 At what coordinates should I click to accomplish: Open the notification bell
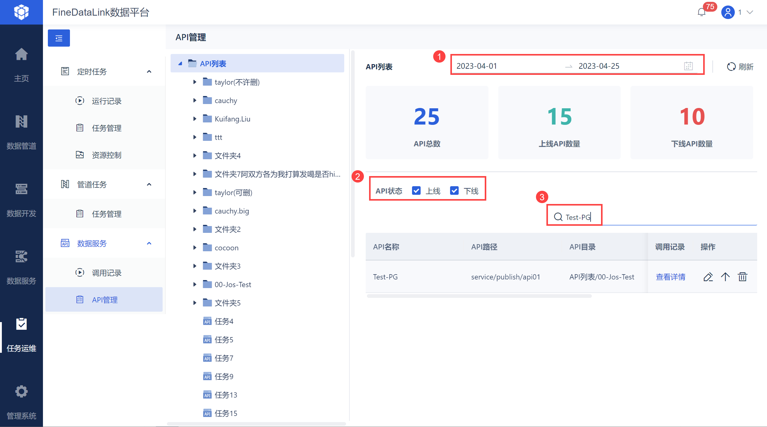pos(701,12)
